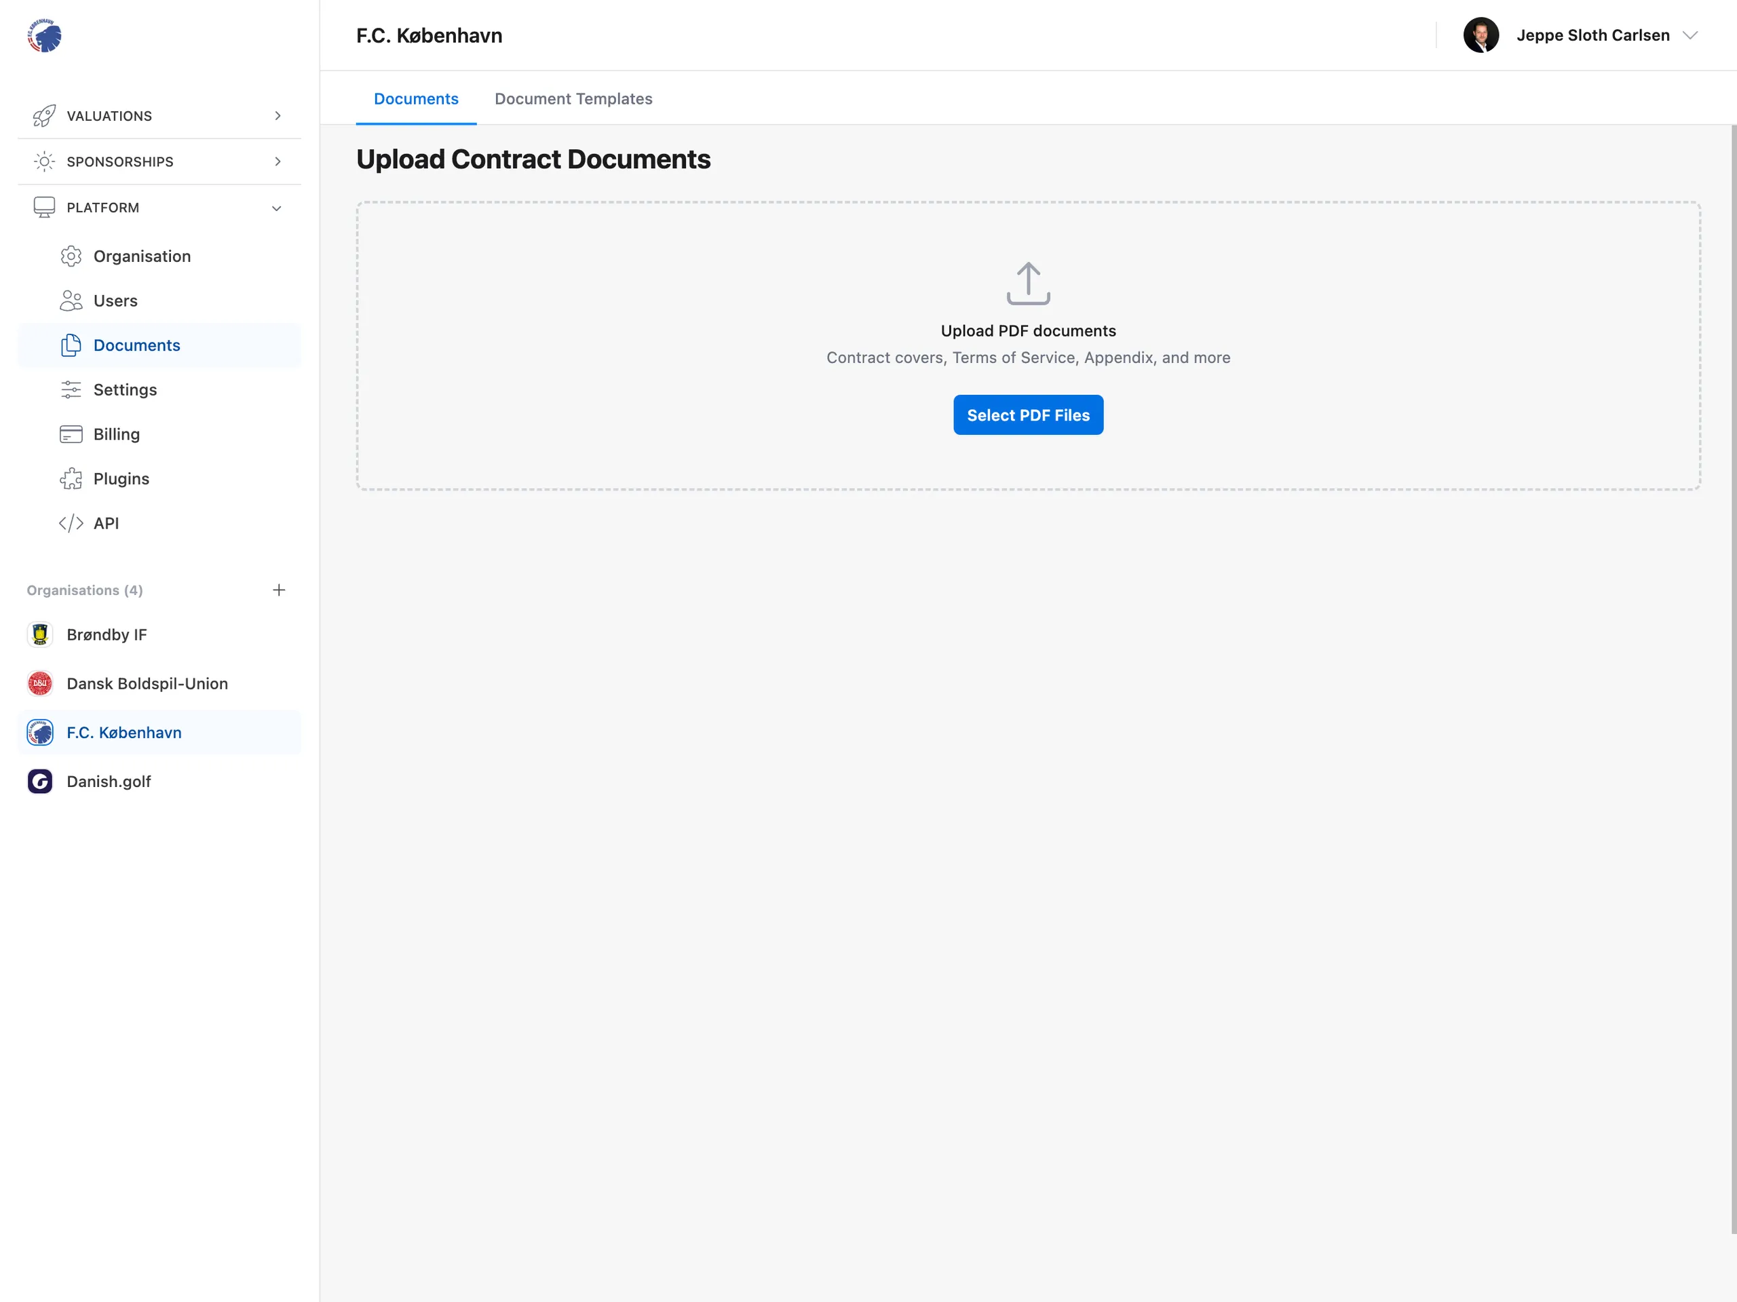Switch to the Dansk Boldspil-Union organisation
The width and height of the screenshot is (1737, 1302).
pos(159,683)
